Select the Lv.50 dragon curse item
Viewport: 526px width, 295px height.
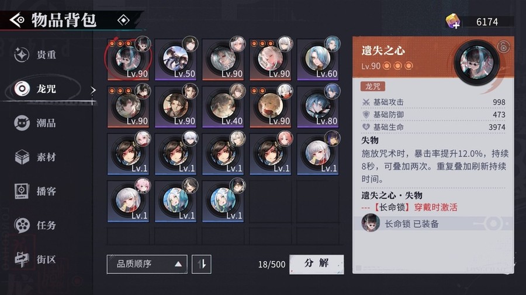pos(176,58)
